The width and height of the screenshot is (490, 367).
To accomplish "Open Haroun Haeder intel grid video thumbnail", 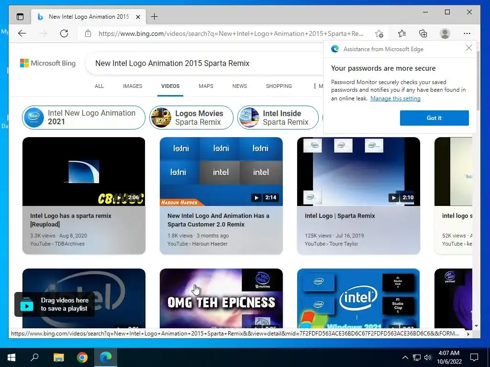I will [221, 172].
